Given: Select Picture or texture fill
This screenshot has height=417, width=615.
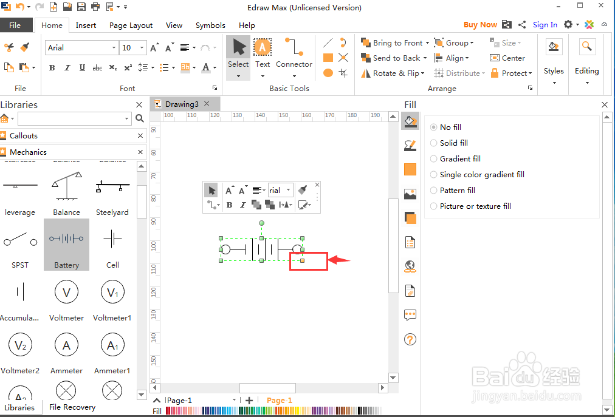Looking at the screenshot, I should (x=470, y=206).
